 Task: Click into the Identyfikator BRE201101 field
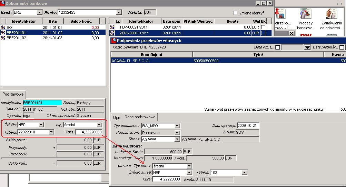pyautogui.click(x=42, y=103)
